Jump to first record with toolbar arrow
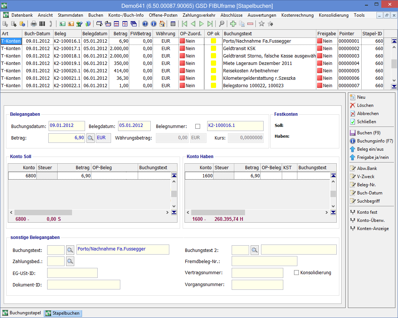Viewport: 398px width, 318px height. tap(184, 24)
